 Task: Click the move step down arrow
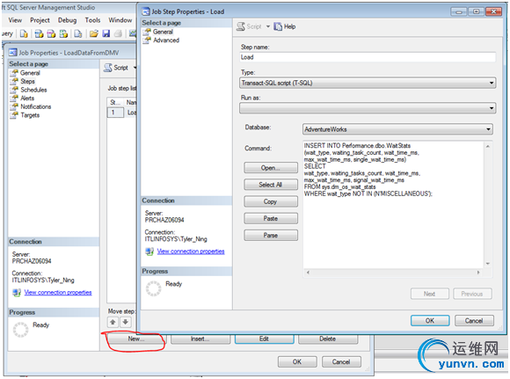(125, 322)
